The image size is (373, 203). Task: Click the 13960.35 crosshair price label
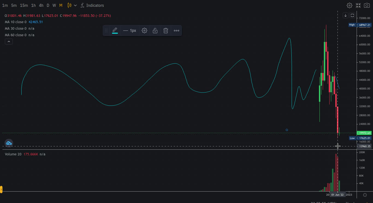(364, 146)
